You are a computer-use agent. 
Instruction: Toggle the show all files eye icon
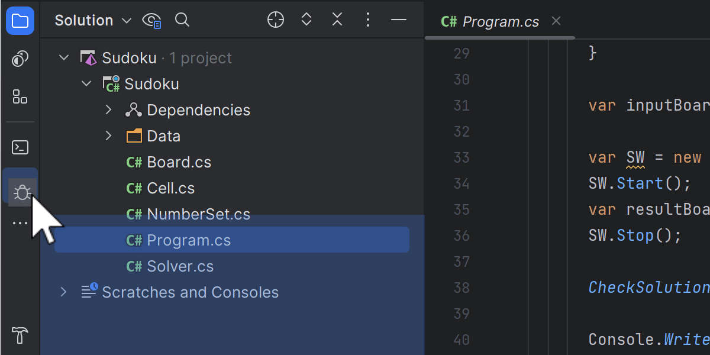click(x=151, y=21)
